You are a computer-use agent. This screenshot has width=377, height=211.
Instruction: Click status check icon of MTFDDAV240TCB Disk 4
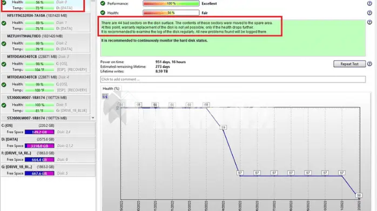click(4, 85)
